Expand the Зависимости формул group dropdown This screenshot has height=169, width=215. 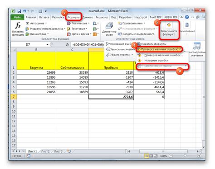(169, 29)
